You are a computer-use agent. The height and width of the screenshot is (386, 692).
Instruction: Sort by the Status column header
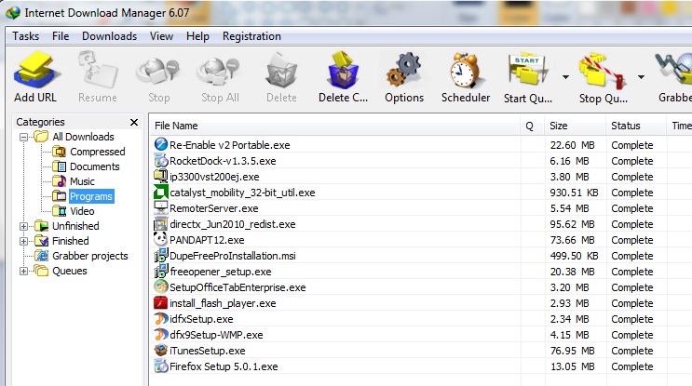pos(636,126)
